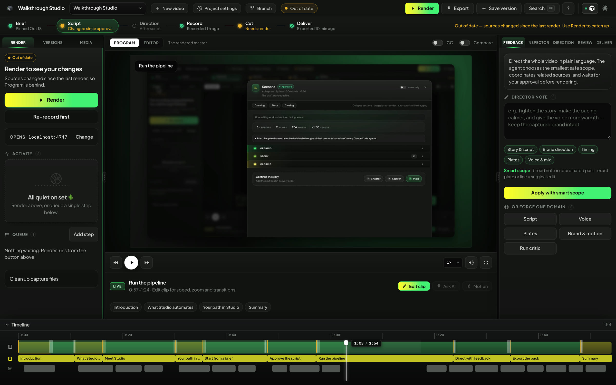Expand the OPENING section in the preview
Image resolution: width=616 pixels, height=385 pixels.
[339, 148]
